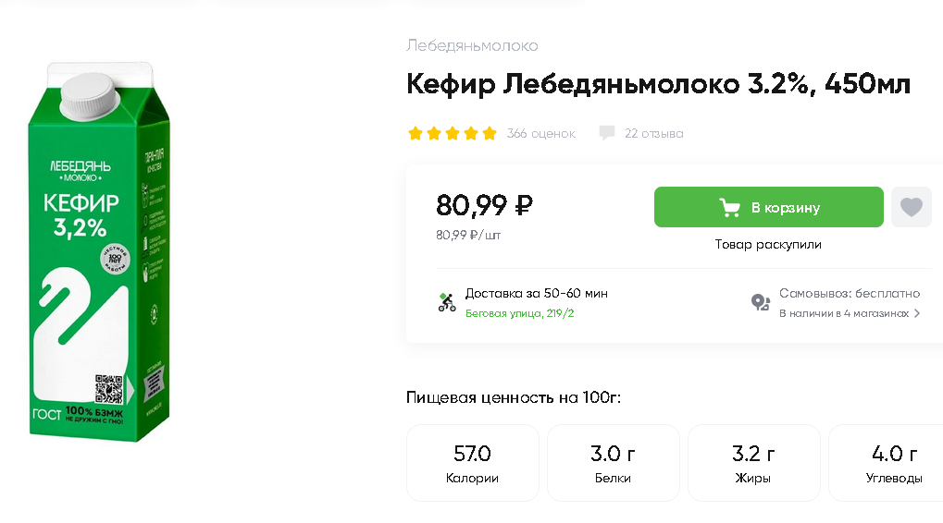Viewport: 943px width, 523px height.
Task: Change delivery address Беговая улица, 219/2
Action: click(519, 313)
